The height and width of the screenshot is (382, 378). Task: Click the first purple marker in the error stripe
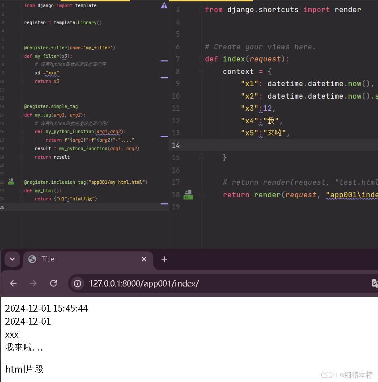(x=164, y=61)
